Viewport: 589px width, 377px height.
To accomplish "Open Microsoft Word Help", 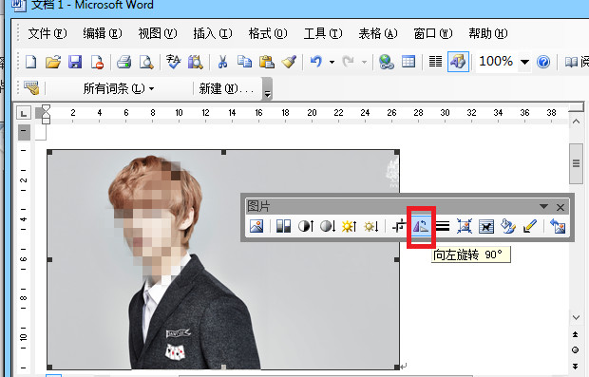I will [543, 61].
